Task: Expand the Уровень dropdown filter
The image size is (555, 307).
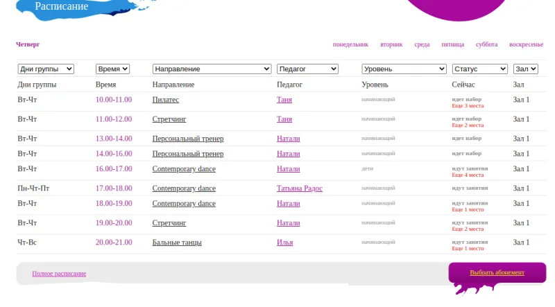Action: tap(404, 69)
